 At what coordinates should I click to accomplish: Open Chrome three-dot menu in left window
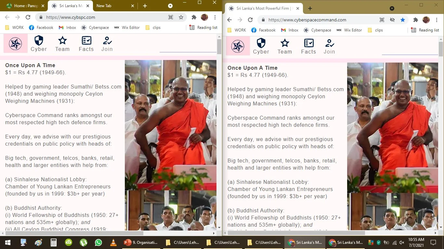(x=215, y=18)
